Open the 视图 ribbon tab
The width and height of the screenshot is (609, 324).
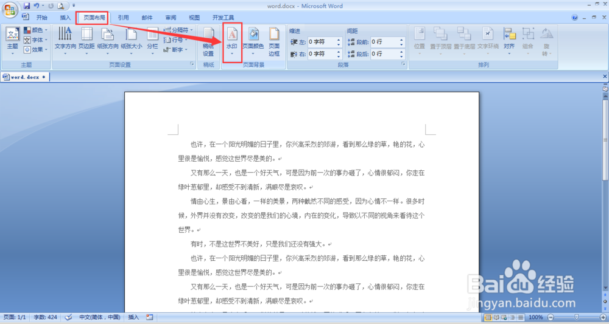tap(194, 18)
